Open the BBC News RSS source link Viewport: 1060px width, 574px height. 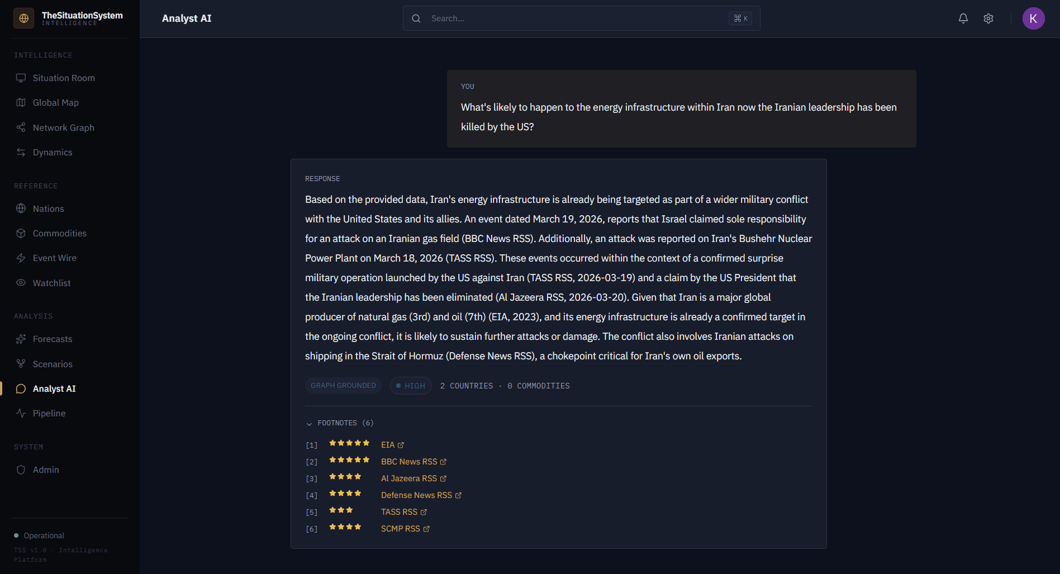point(409,462)
